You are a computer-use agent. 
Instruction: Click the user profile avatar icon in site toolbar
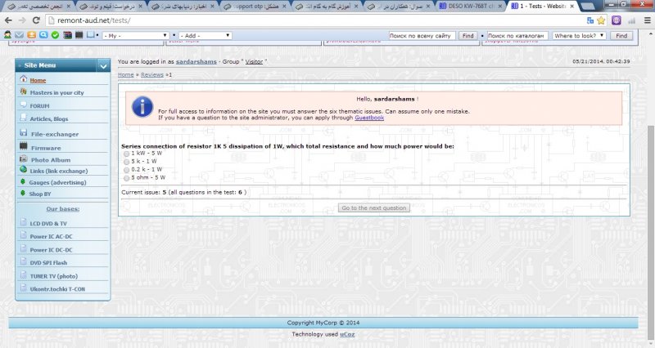tap(7, 35)
